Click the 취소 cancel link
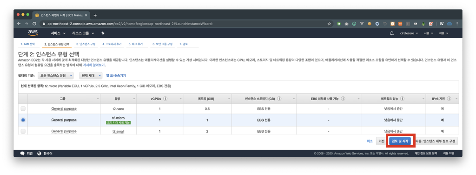476x175 pixels. point(370,141)
